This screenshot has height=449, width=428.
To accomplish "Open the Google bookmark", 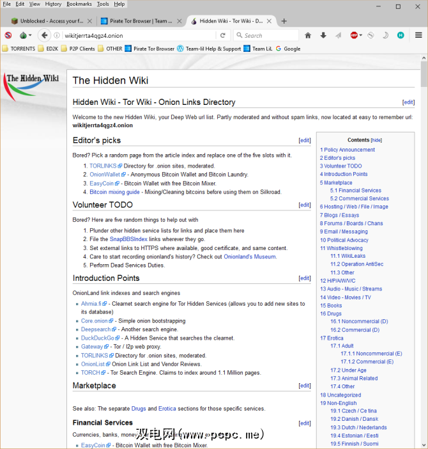I will (x=288, y=49).
